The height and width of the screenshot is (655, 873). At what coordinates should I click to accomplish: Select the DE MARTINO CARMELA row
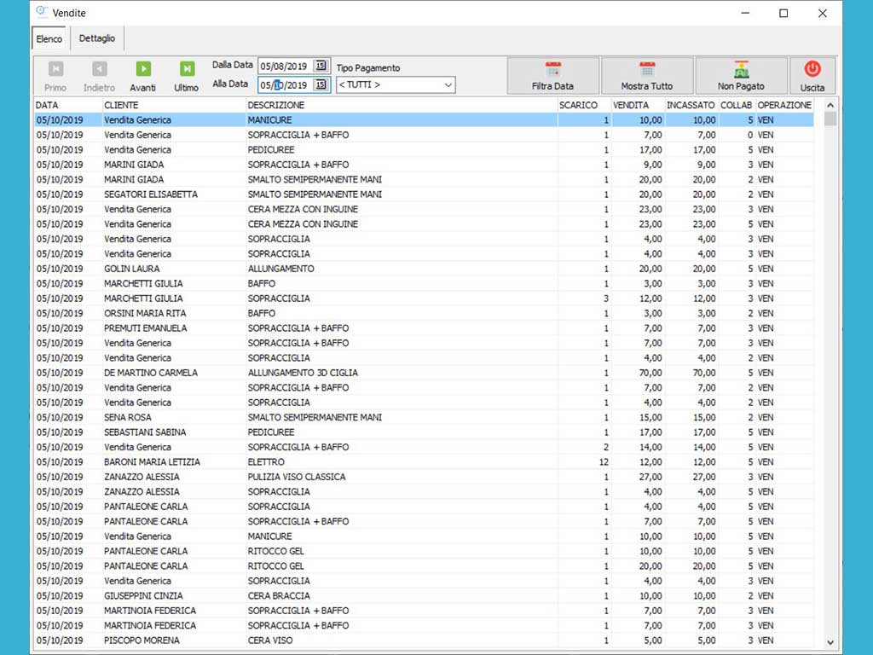(151, 373)
